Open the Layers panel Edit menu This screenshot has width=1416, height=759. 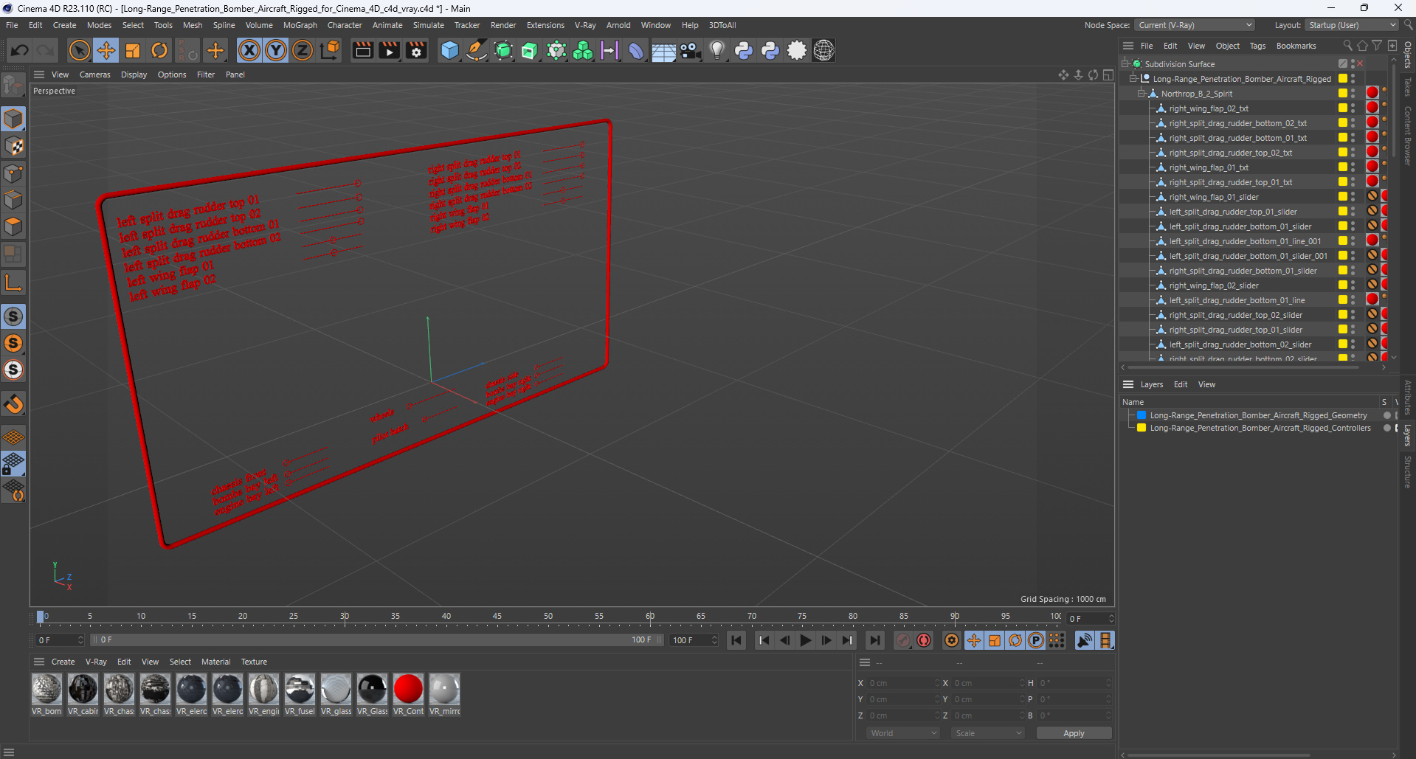tap(1181, 384)
